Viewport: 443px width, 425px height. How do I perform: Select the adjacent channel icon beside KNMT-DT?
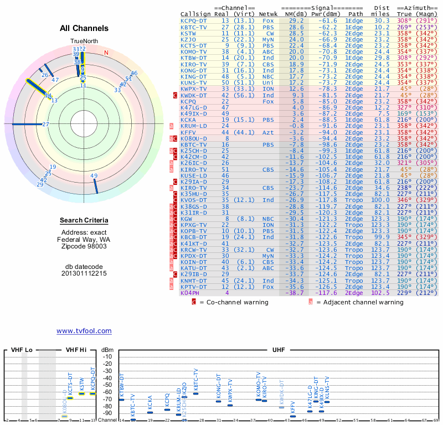[172, 281]
